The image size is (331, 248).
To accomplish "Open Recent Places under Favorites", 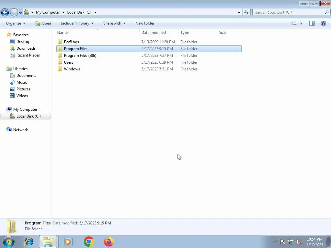I will (28, 55).
